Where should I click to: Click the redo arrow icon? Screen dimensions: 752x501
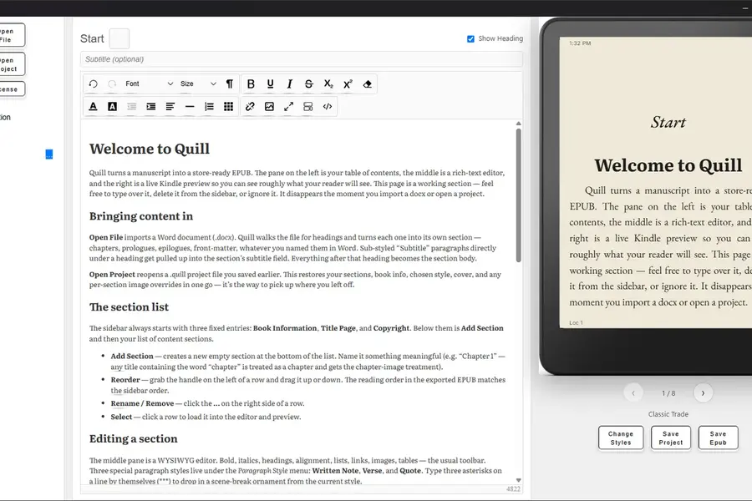(112, 83)
